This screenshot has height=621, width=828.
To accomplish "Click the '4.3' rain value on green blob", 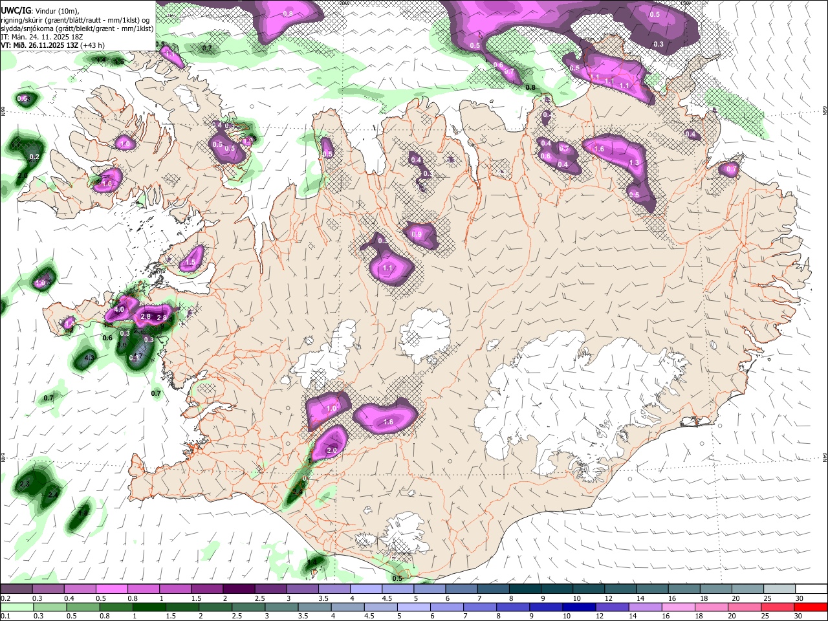I will click(90, 358).
